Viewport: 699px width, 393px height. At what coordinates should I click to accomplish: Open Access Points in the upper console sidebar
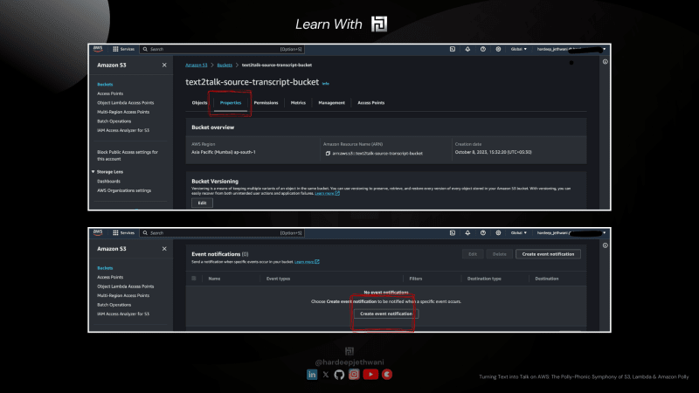click(x=110, y=93)
